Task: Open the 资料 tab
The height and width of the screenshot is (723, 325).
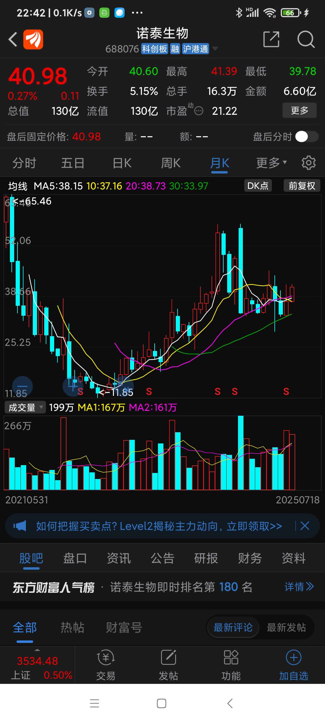Action: click(293, 558)
